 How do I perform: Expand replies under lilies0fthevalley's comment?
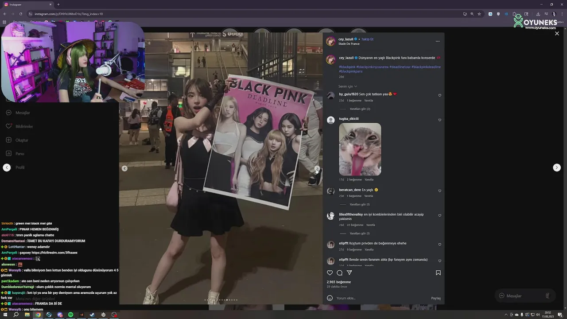[x=359, y=233]
